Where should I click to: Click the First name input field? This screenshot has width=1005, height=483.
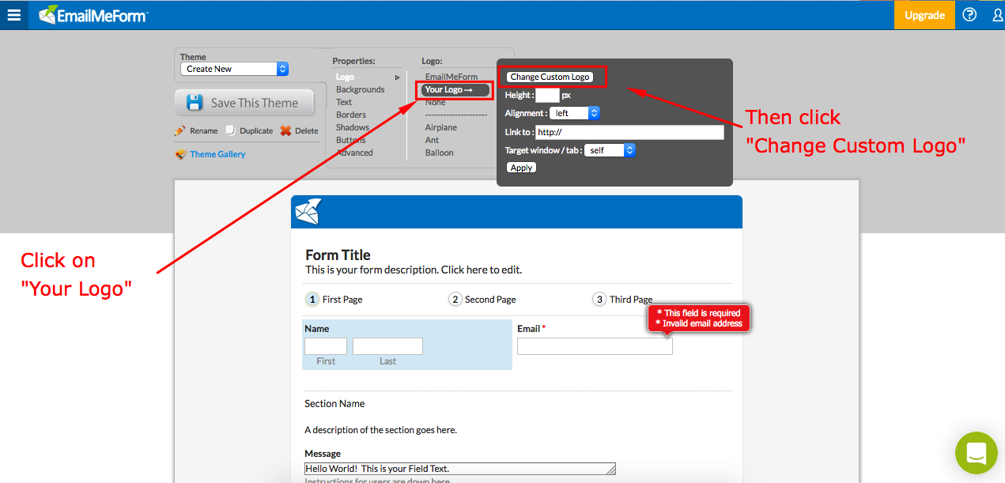(x=326, y=346)
